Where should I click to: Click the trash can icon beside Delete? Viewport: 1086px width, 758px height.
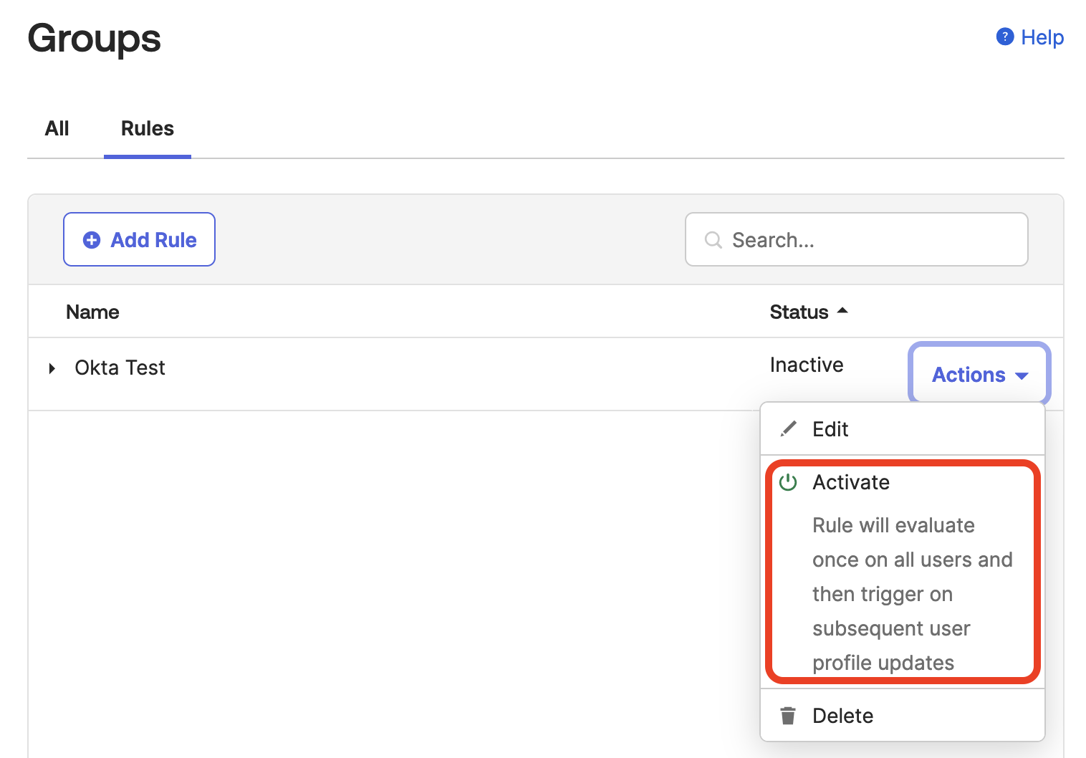[x=788, y=716]
